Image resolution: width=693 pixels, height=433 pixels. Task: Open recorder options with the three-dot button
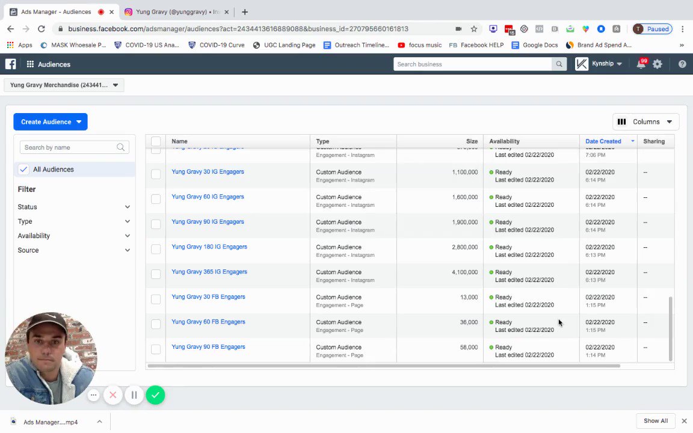(x=93, y=395)
